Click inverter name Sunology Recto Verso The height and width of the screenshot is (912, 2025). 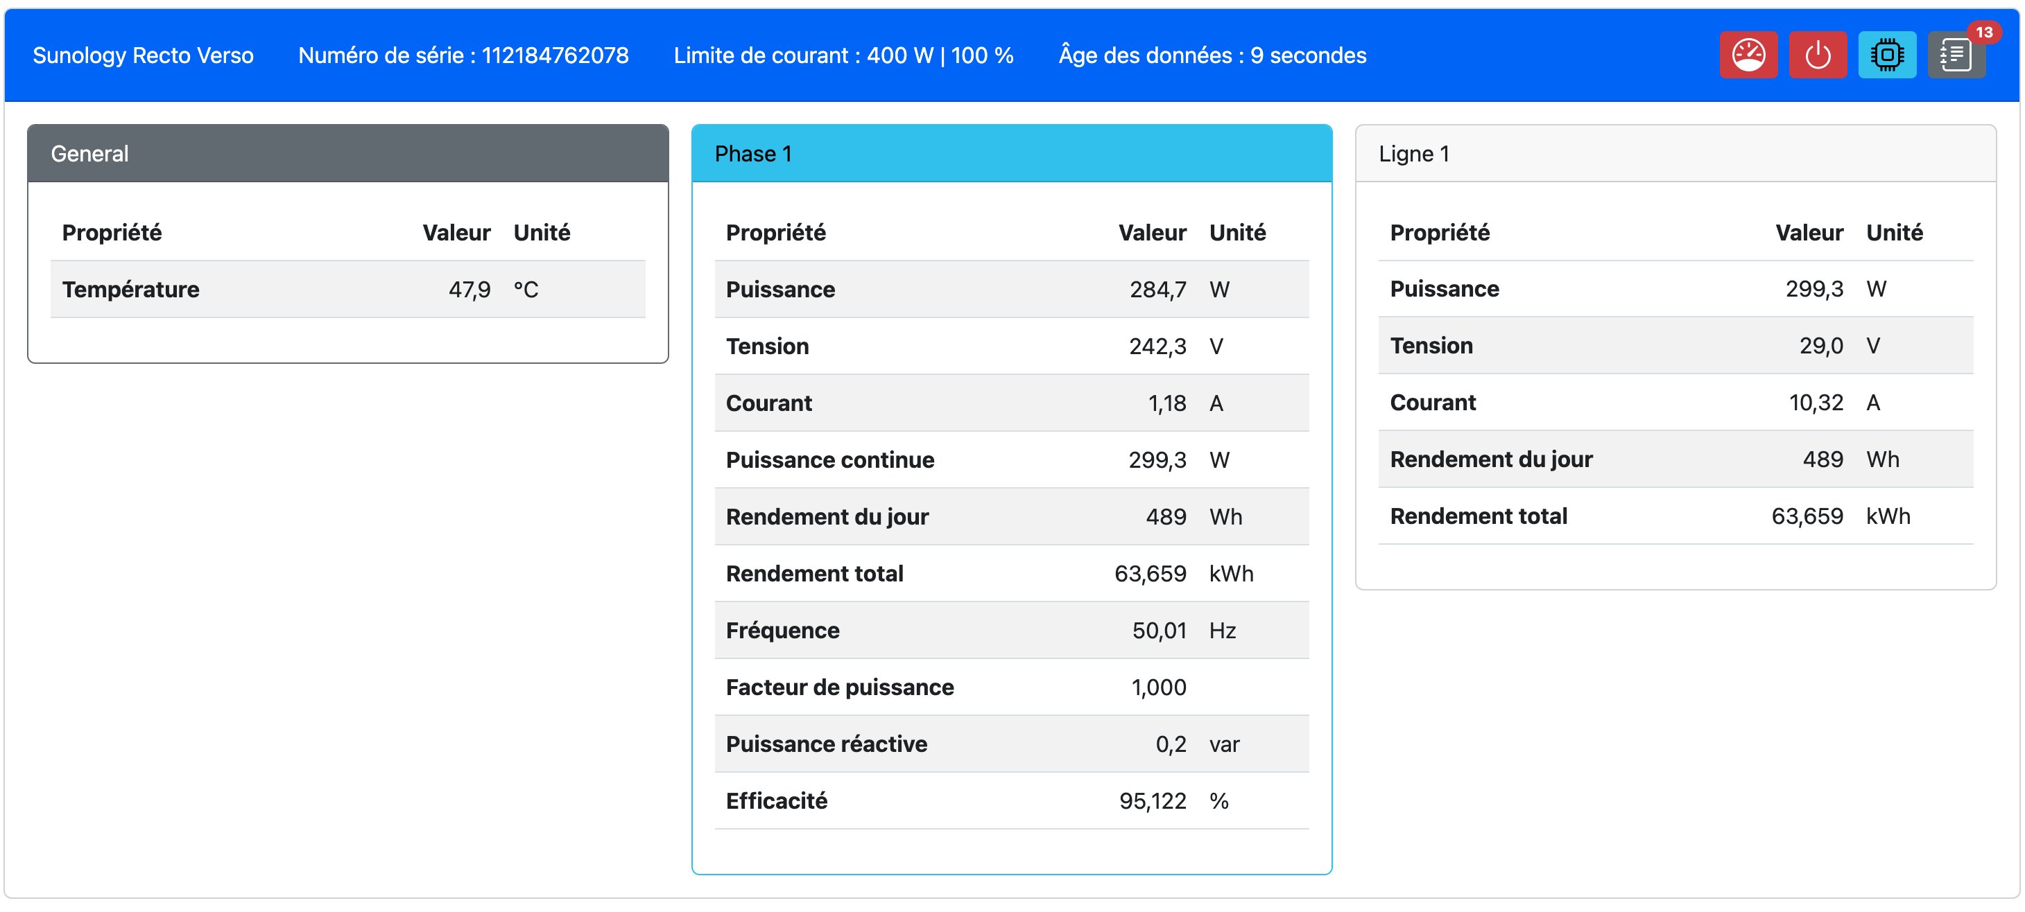tap(143, 55)
